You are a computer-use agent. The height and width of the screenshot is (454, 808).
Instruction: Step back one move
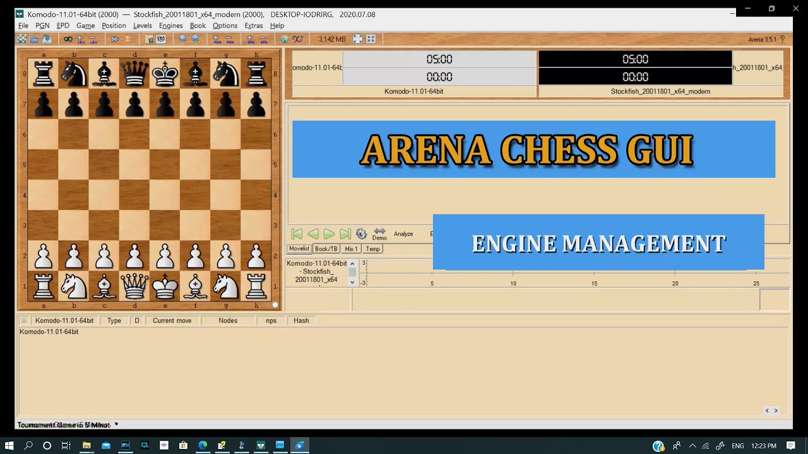click(313, 234)
